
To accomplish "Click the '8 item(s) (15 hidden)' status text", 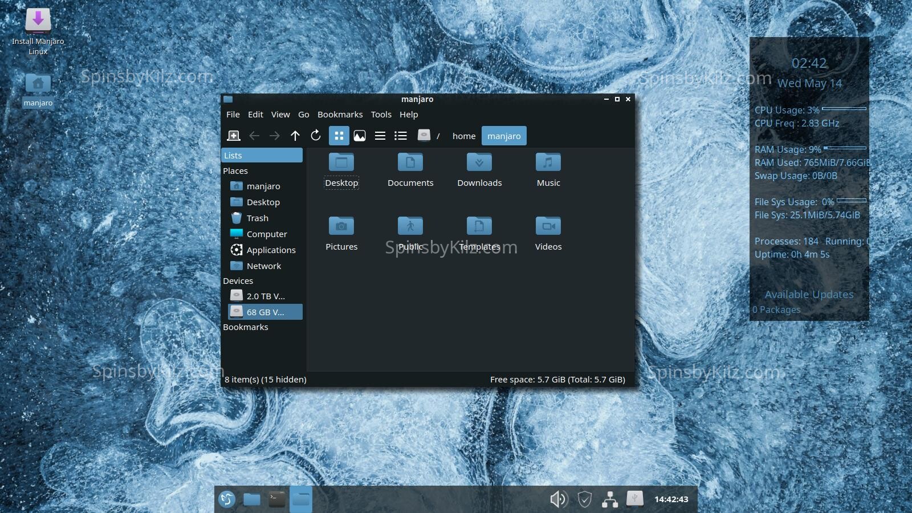I will click(266, 379).
